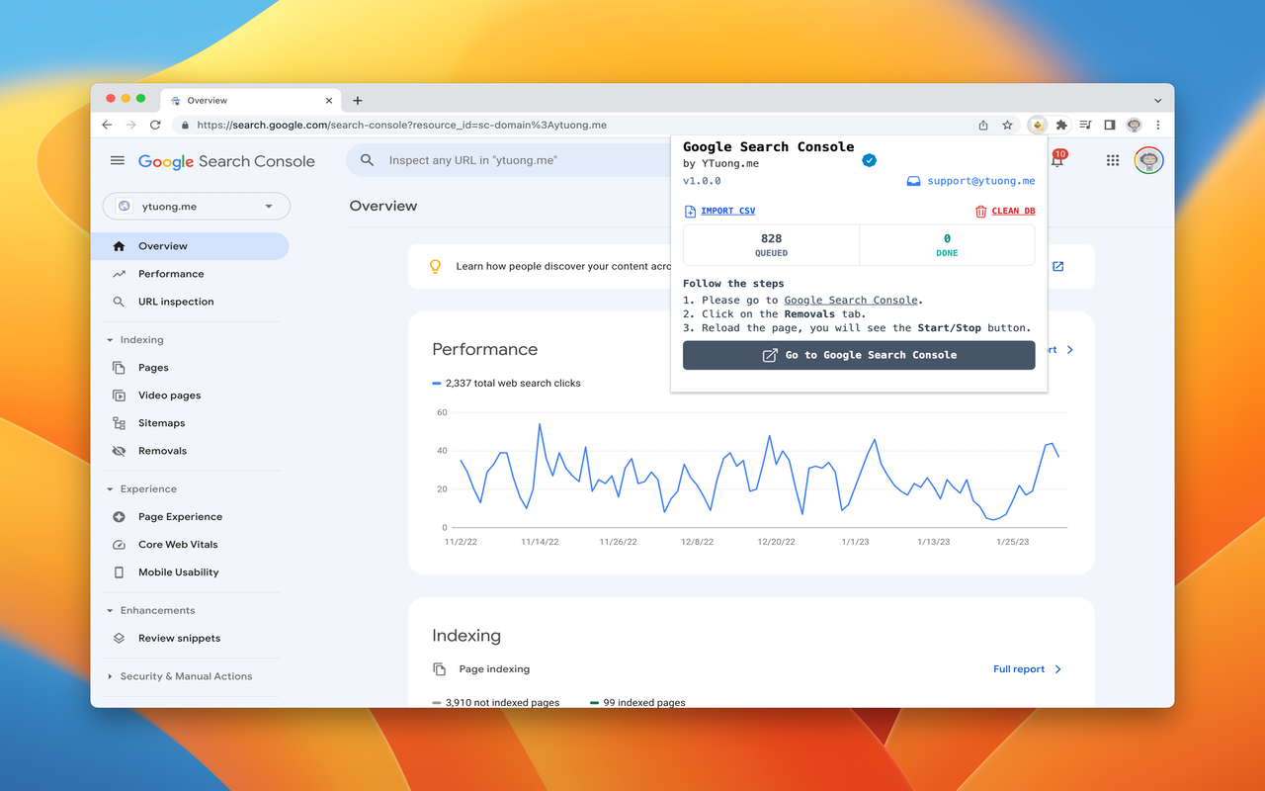Open the external link icon in tip card
Viewport: 1265px width, 791px height.
coord(1057,266)
